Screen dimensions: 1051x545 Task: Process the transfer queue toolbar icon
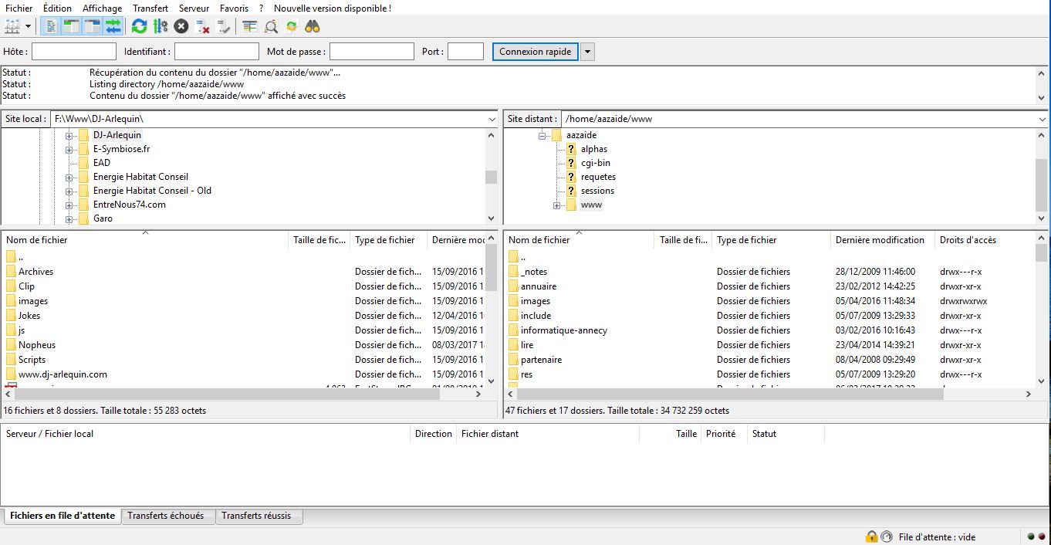[161, 26]
